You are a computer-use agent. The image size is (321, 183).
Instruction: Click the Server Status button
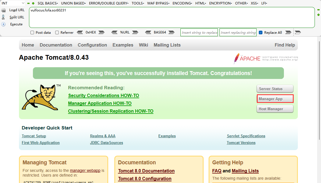tap(275, 89)
